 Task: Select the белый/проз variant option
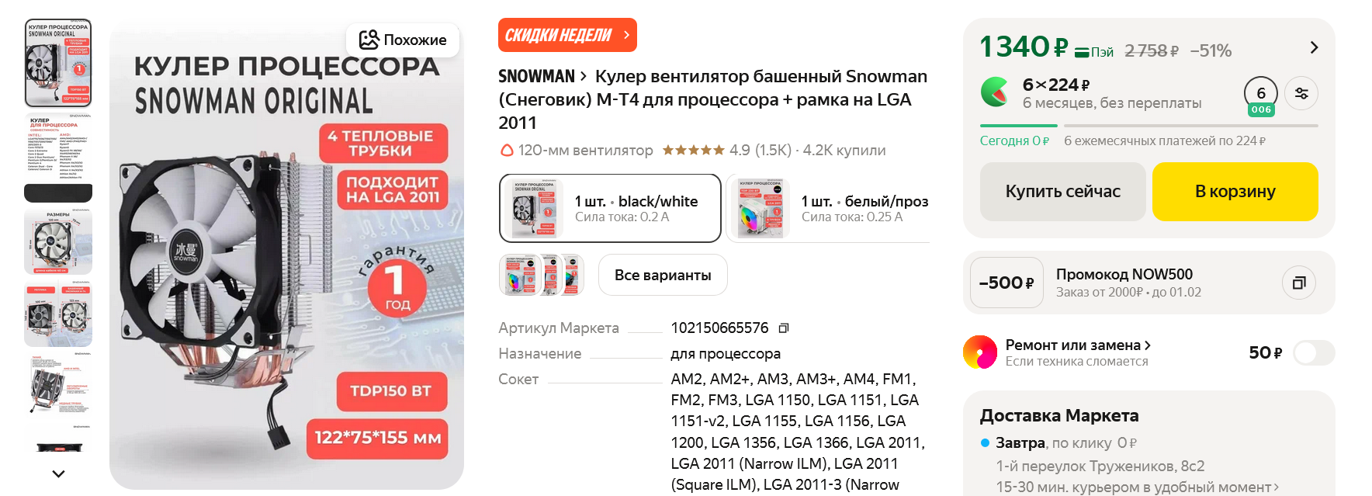(x=829, y=208)
